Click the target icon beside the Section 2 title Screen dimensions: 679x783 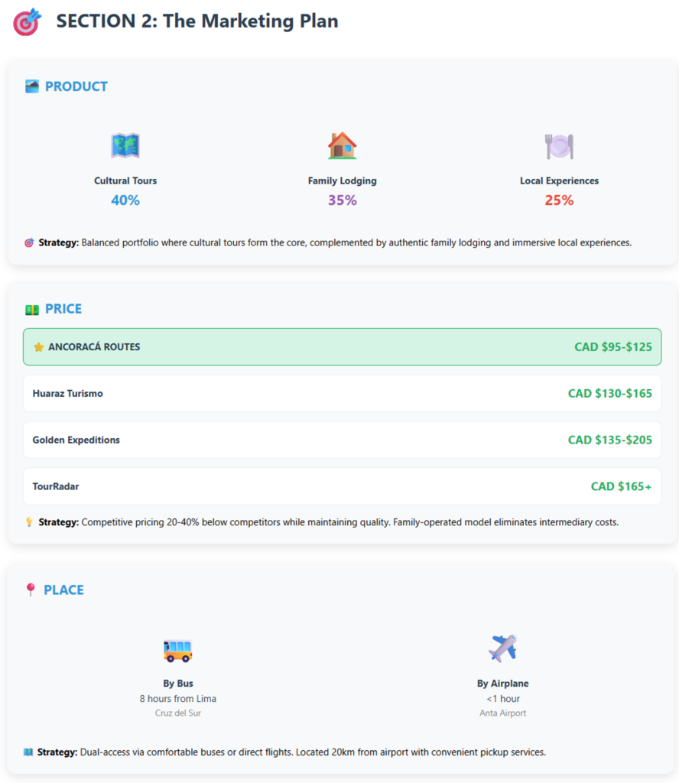tap(28, 22)
